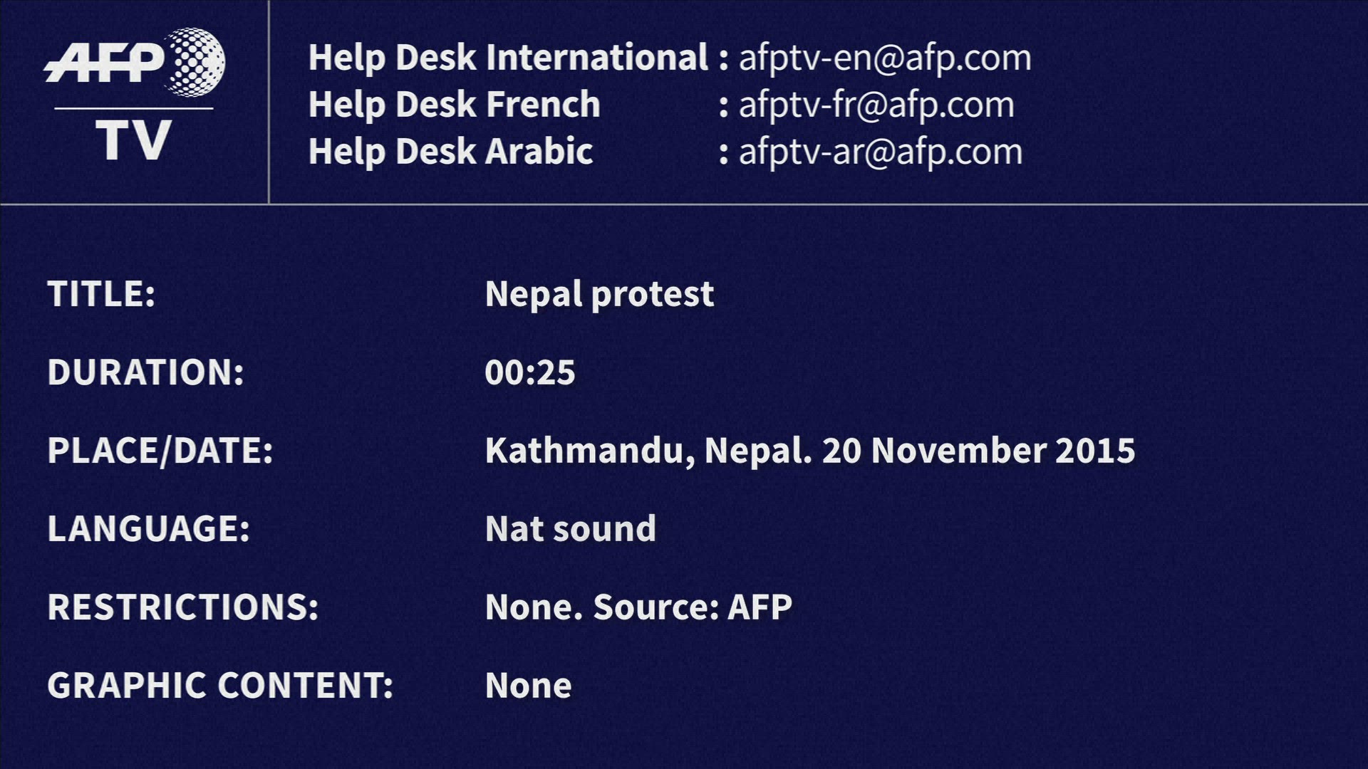This screenshot has width=1368, height=769.
Task: Open the afptv-en@afp.com email address
Action: click(x=885, y=58)
